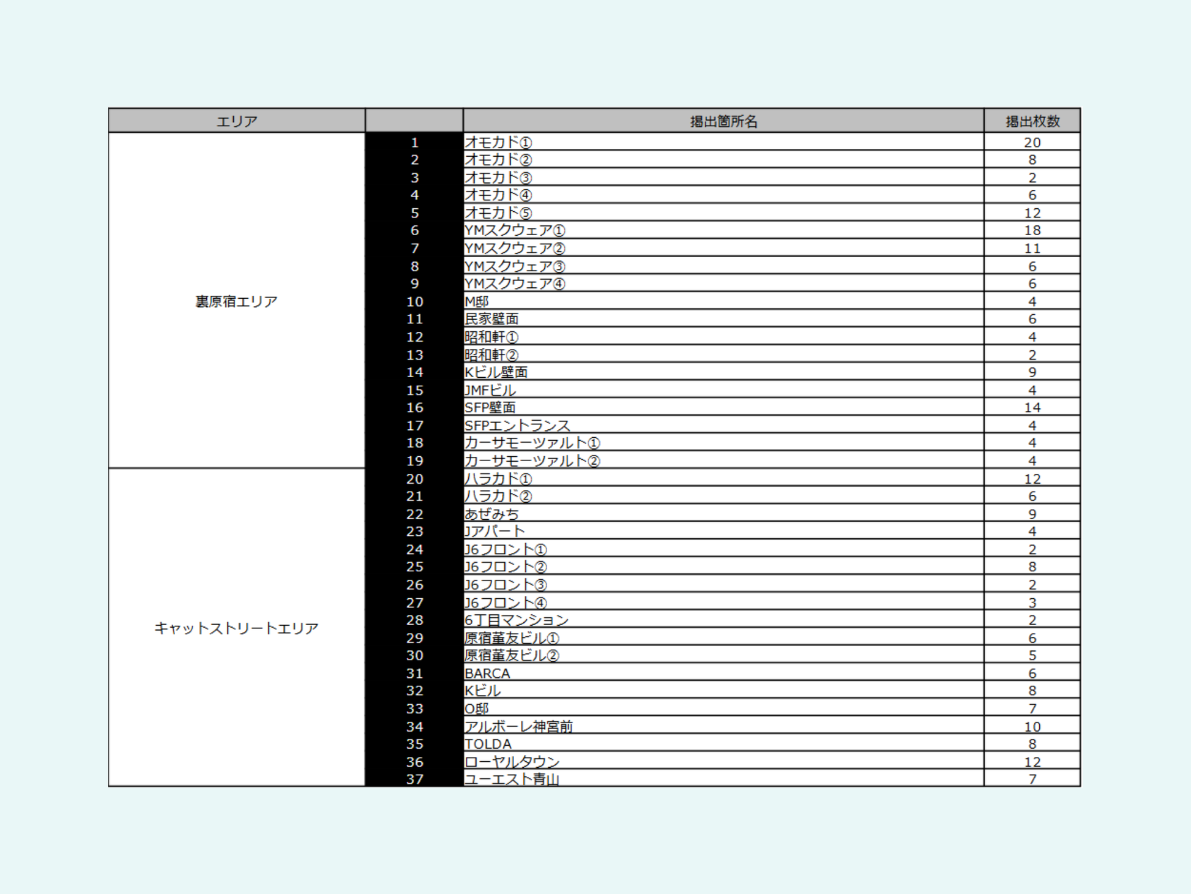Select the SFPエントランス cell
Viewport: 1191px width, 894px height.
723,425
